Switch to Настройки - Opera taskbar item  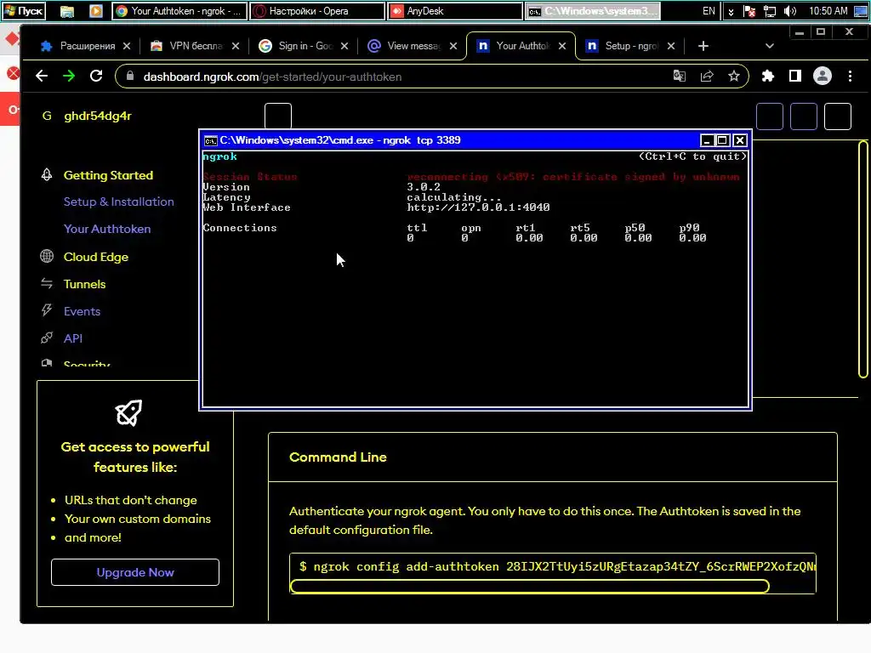tap(317, 11)
